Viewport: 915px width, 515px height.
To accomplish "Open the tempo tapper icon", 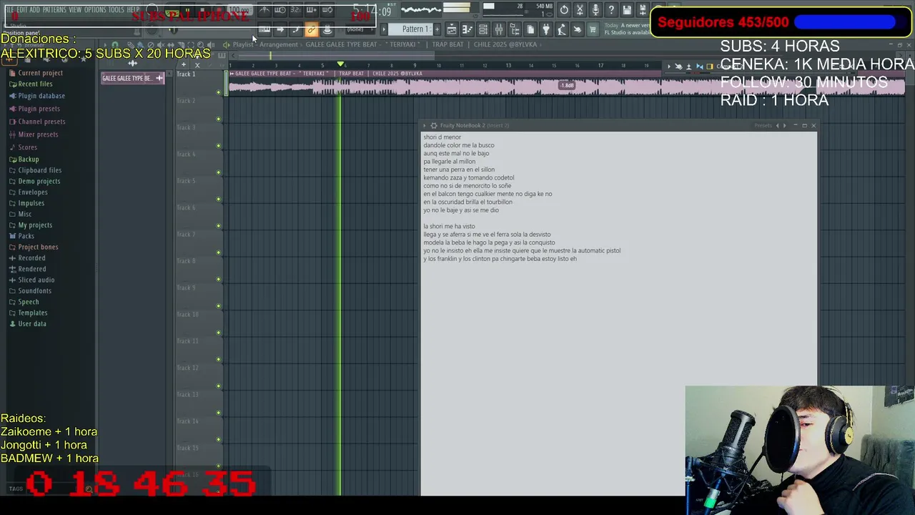I will coord(562,29).
